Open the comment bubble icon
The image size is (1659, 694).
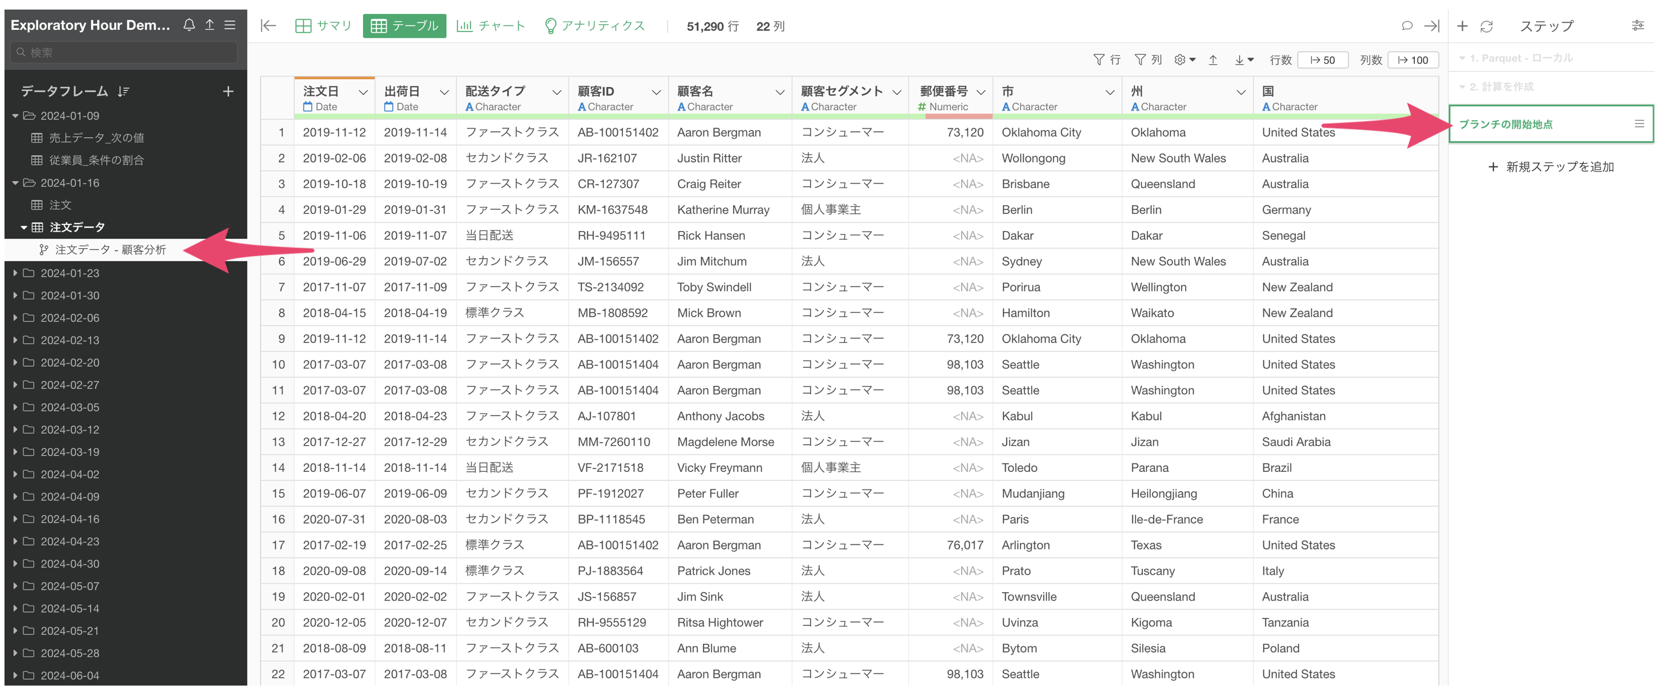(x=1406, y=26)
